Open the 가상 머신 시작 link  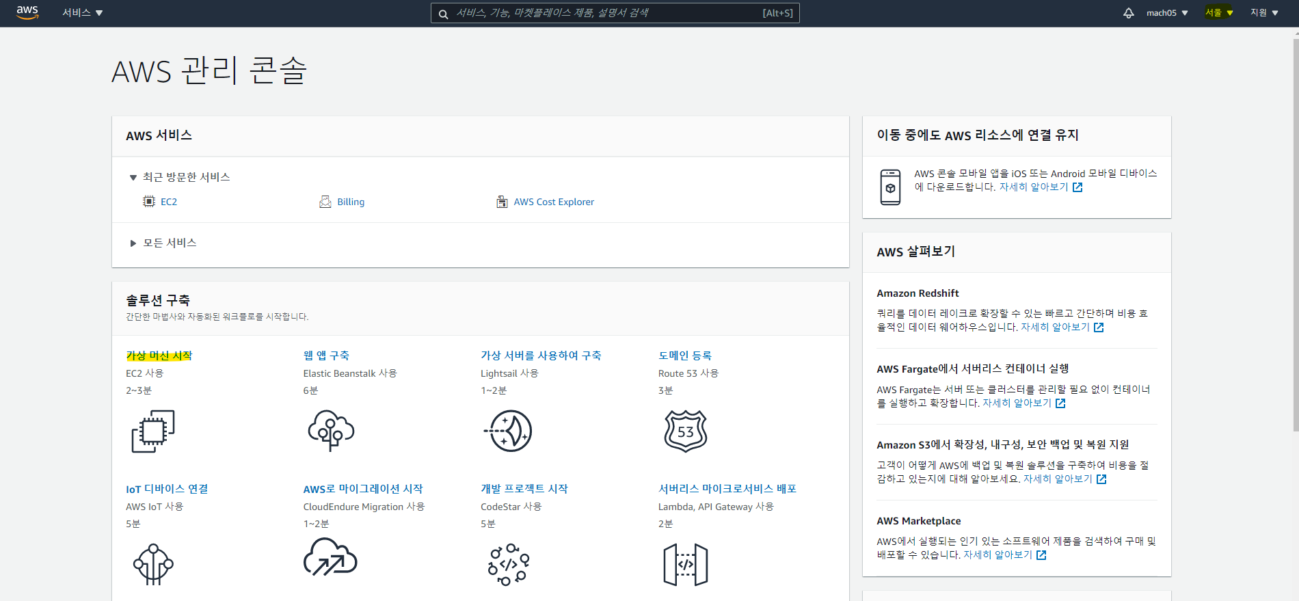coord(159,356)
